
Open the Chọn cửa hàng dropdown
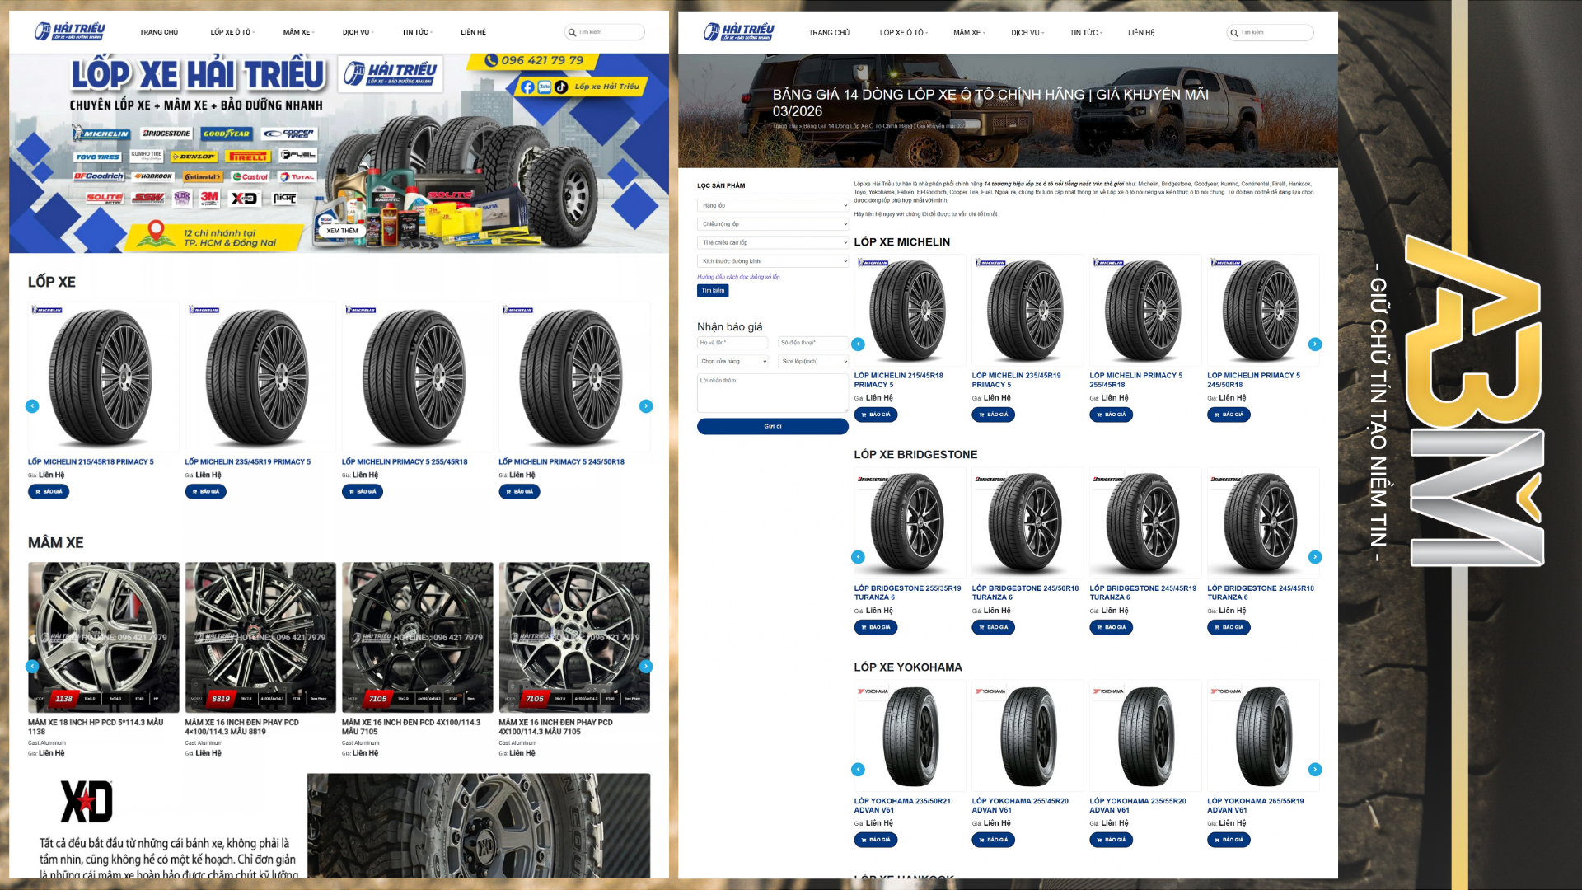(x=732, y=362)
